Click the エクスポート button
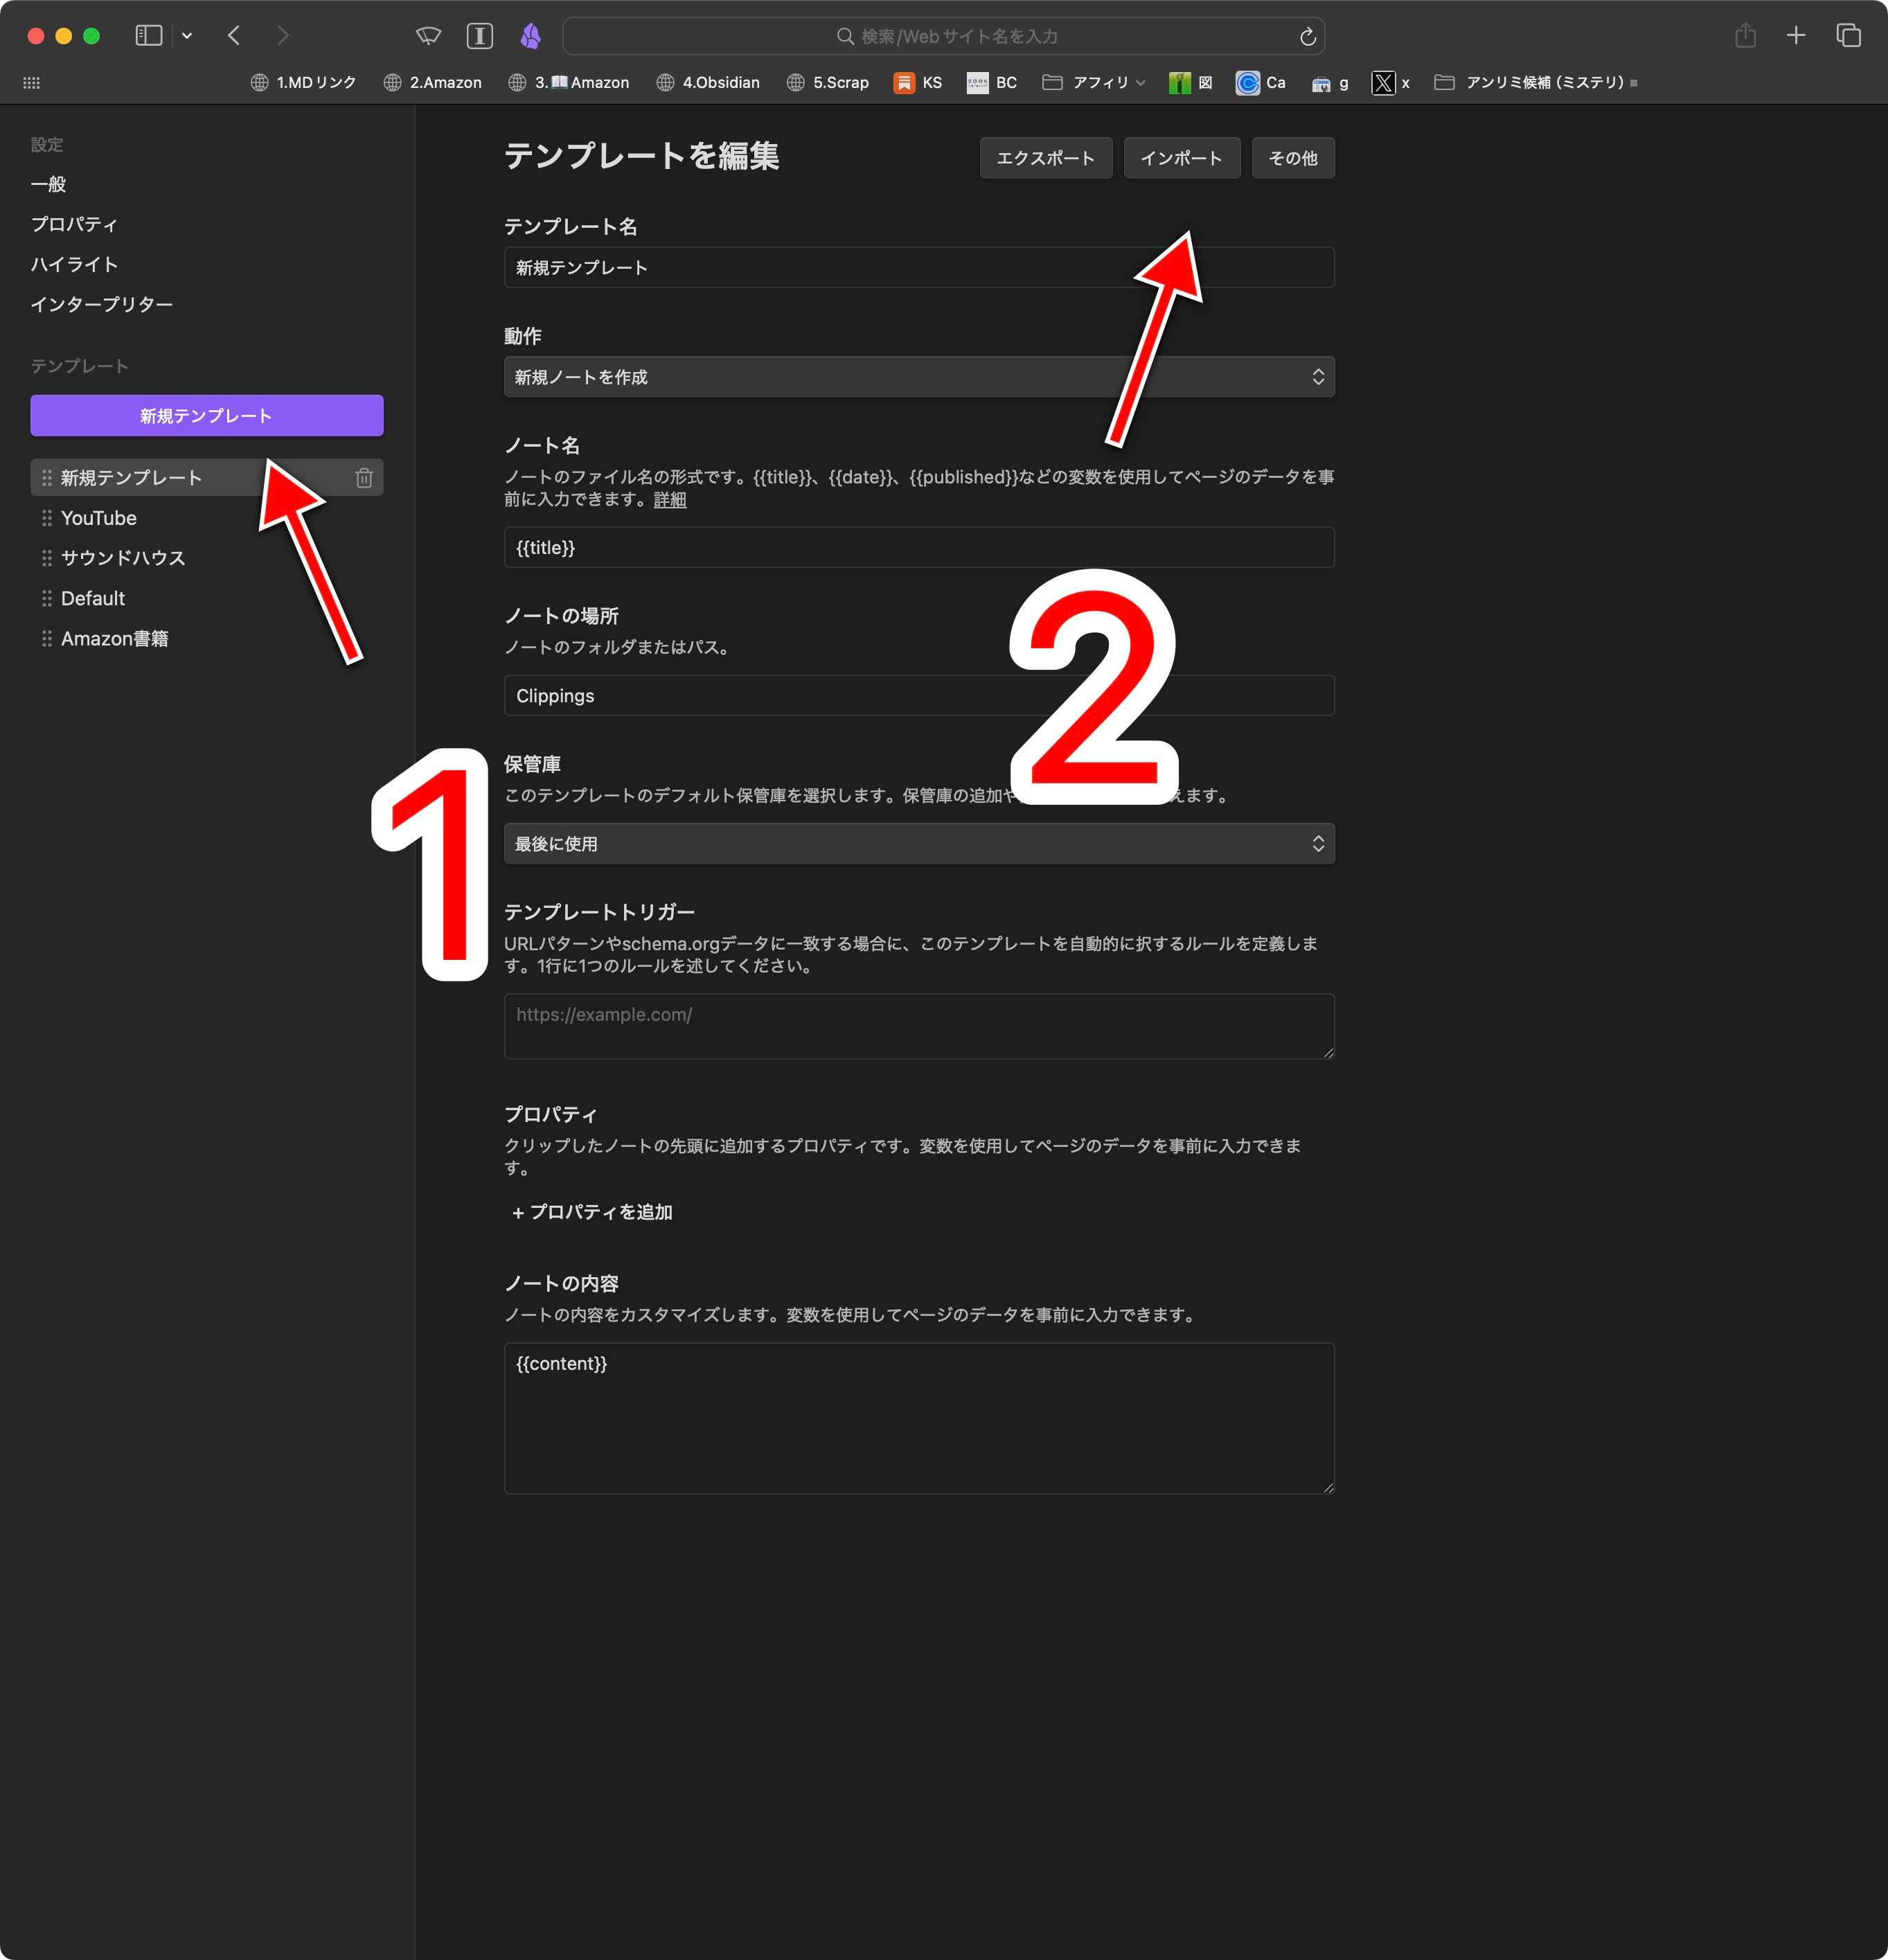This screenshot has height=1960, width=1888. coord(1046,158)
